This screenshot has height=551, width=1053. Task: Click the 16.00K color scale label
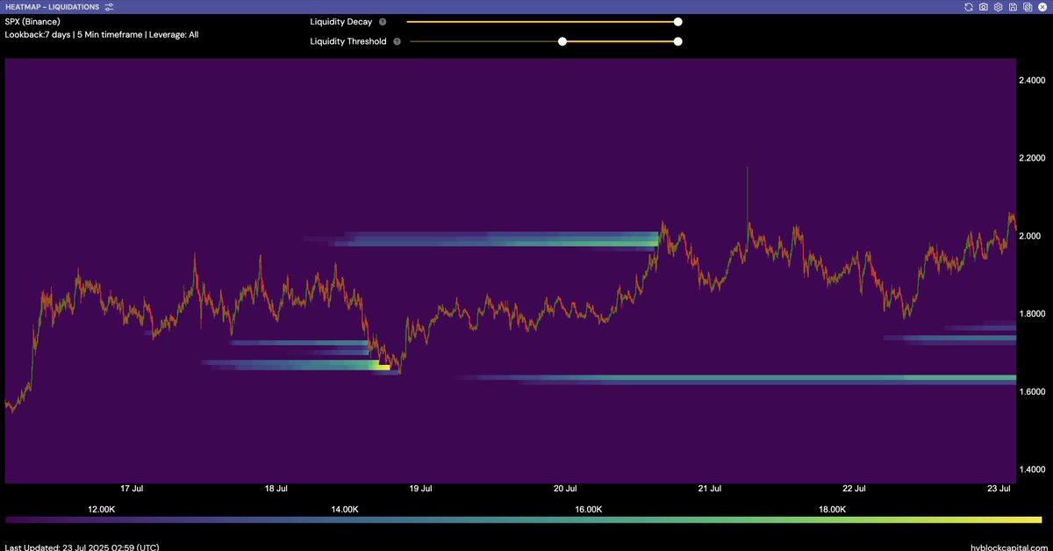589,509
